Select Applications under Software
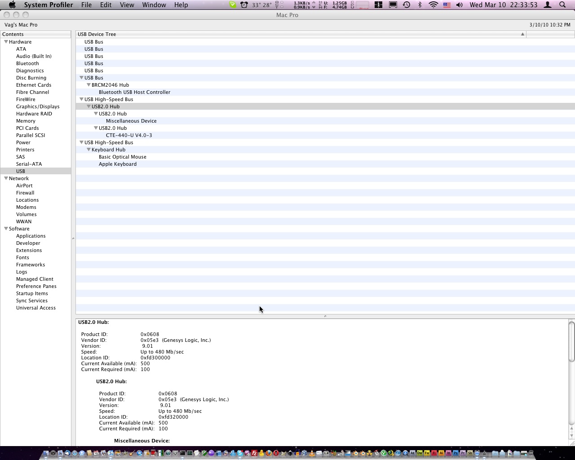The width and height of the screenshot is (575, 460). coord(31,236)
